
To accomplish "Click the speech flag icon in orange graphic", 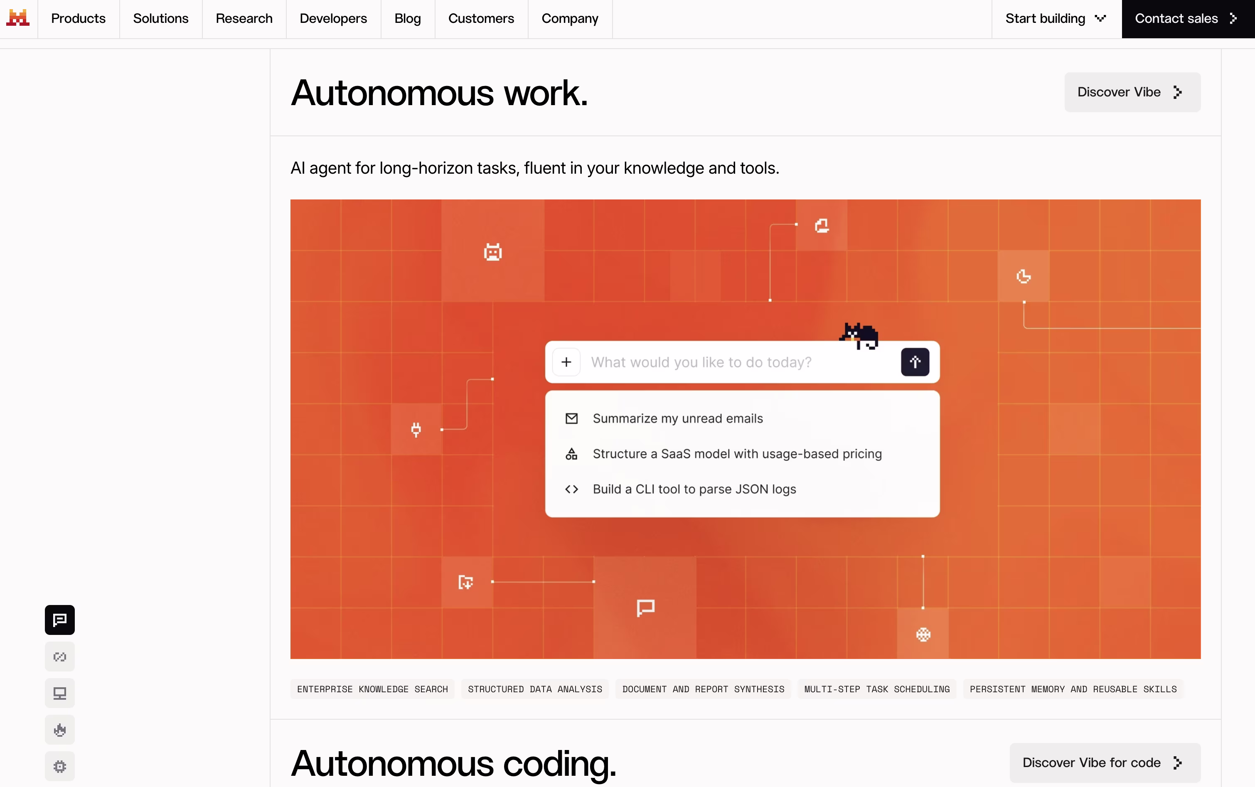I will (x=645, y=608).
